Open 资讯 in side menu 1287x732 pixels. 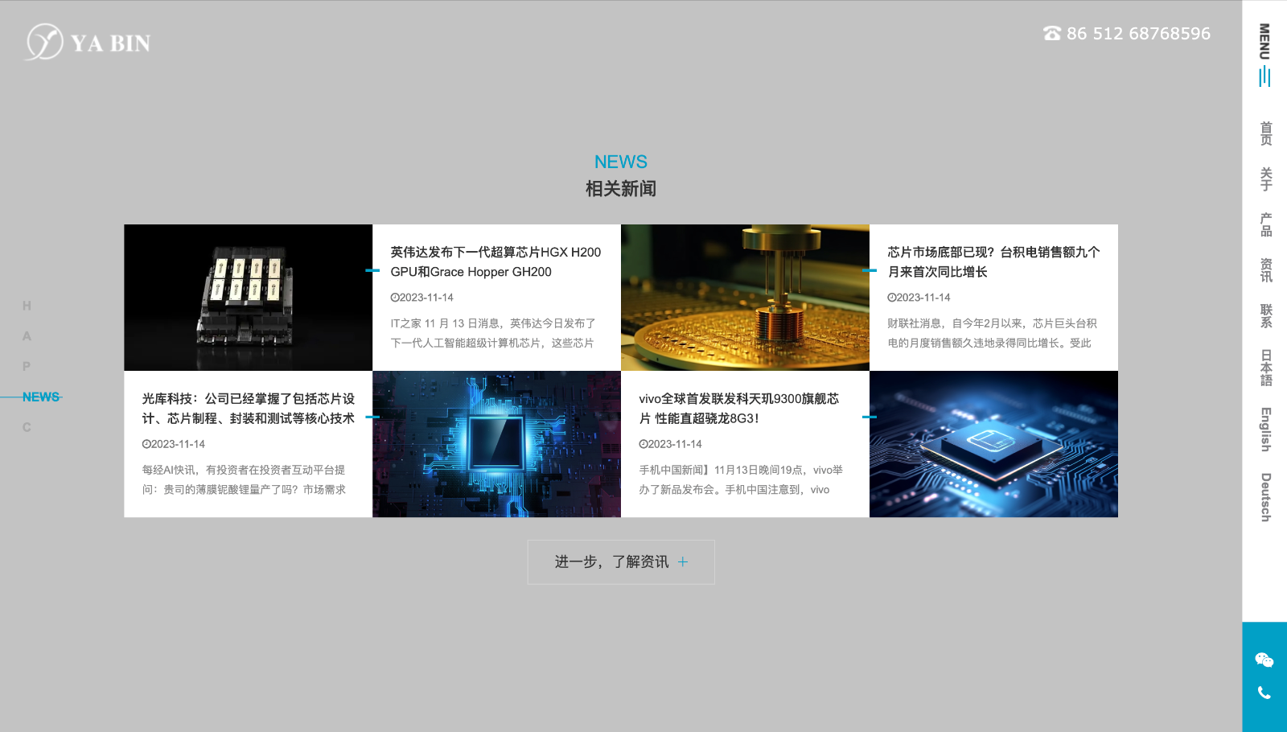(1265, 270)
